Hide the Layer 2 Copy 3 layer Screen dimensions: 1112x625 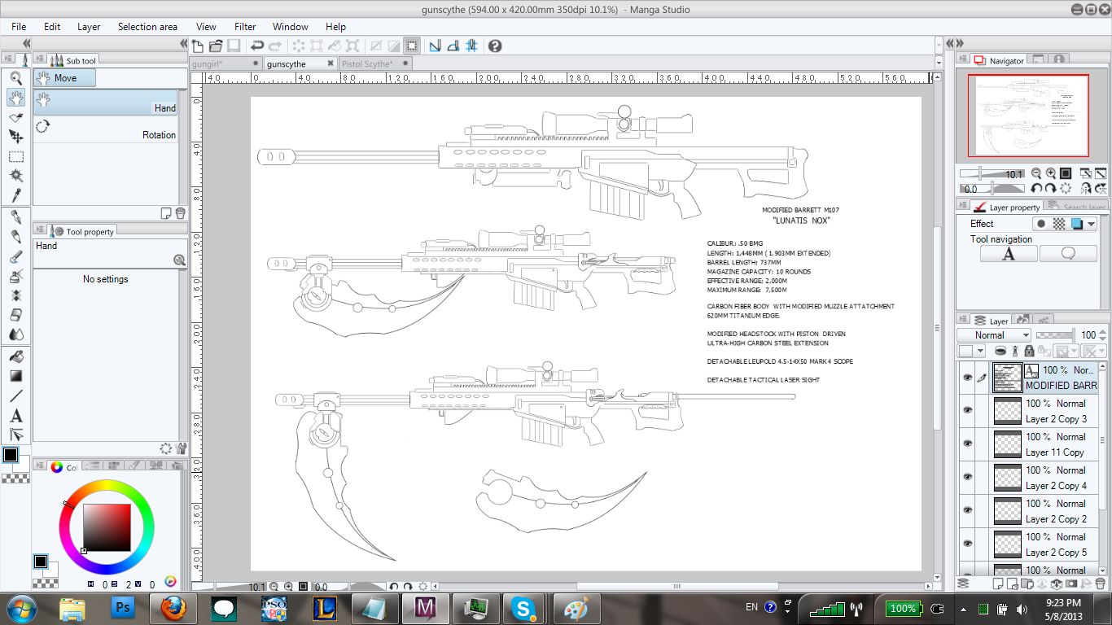tap(967, 411)
